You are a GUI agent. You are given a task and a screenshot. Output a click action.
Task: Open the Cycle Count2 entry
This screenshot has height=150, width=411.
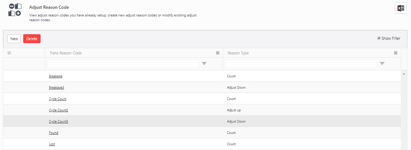click(58, 110)
